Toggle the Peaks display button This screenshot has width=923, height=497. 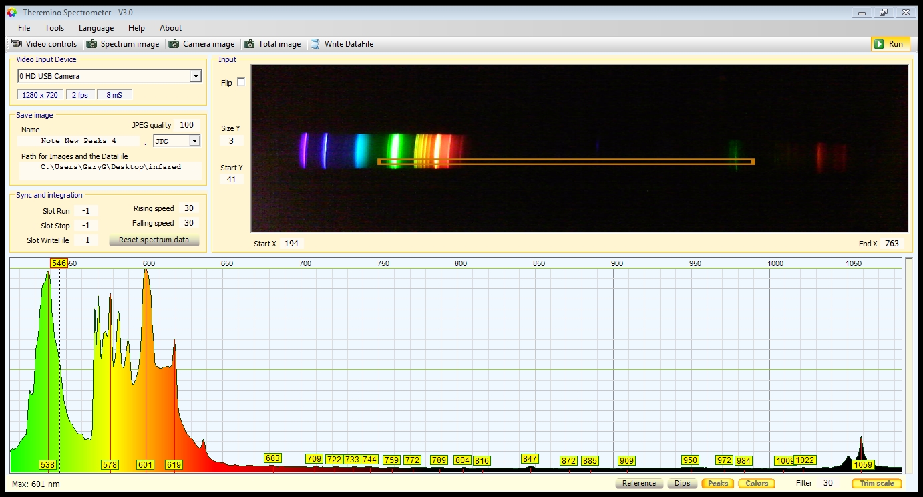717,483
